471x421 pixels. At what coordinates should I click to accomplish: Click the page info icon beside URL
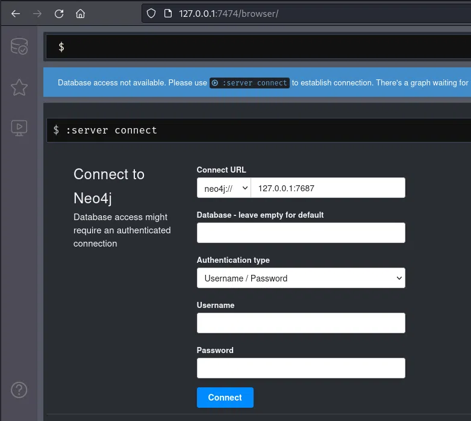coord(167,13)
